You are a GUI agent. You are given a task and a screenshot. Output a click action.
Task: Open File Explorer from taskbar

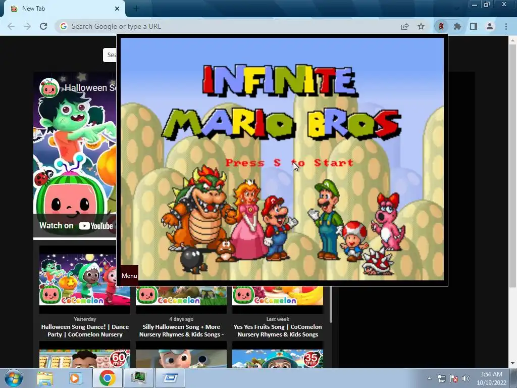pyautogui.click(x=45, y=378)
